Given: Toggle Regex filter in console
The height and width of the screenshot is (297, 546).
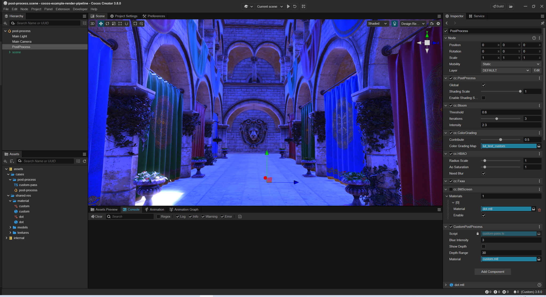Looking at the screenshot, I should 158,217.
